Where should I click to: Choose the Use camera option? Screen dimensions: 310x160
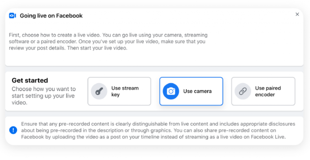point(191,91)
